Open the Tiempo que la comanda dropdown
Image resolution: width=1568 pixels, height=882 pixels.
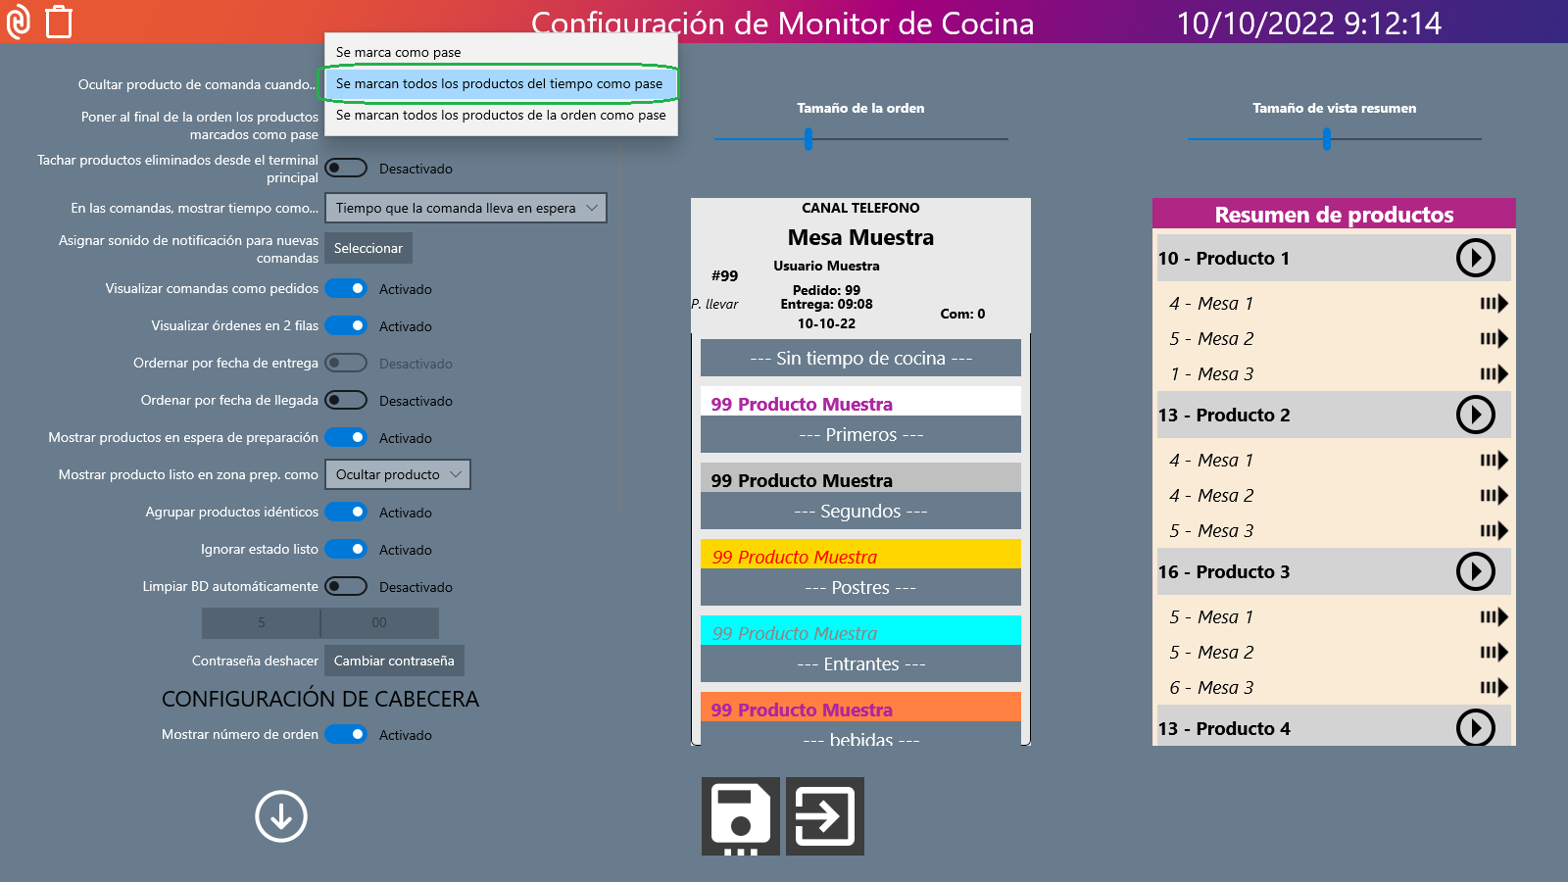click(465, 208)
